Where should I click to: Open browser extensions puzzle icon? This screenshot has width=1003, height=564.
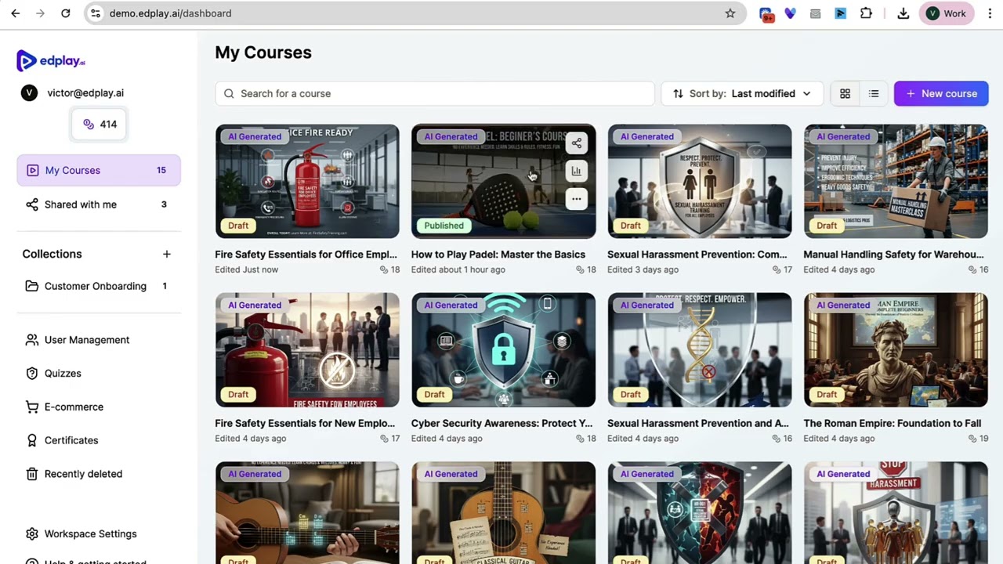pyautogui.click(x=866, y=13)
